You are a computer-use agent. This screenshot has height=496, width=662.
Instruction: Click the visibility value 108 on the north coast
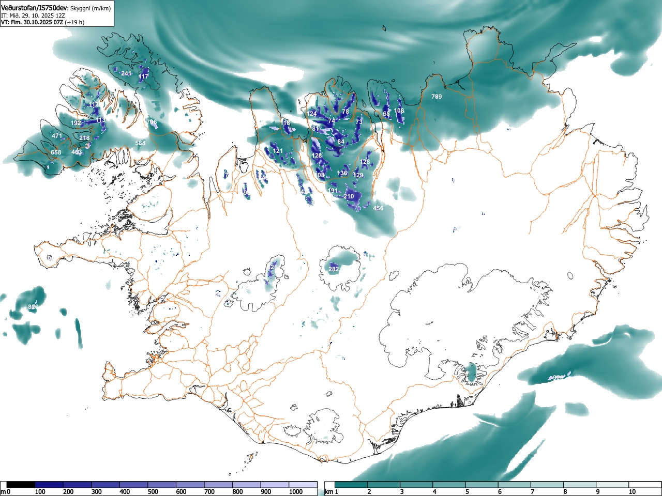(399, 111)
